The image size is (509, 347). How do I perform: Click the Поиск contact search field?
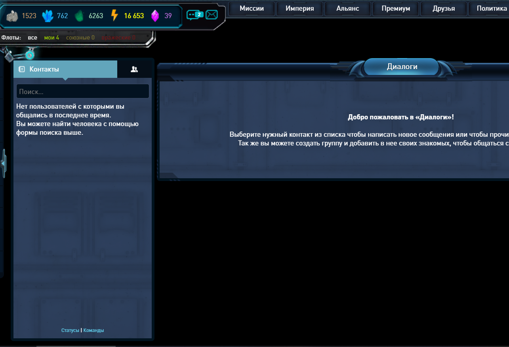(83, 91)
